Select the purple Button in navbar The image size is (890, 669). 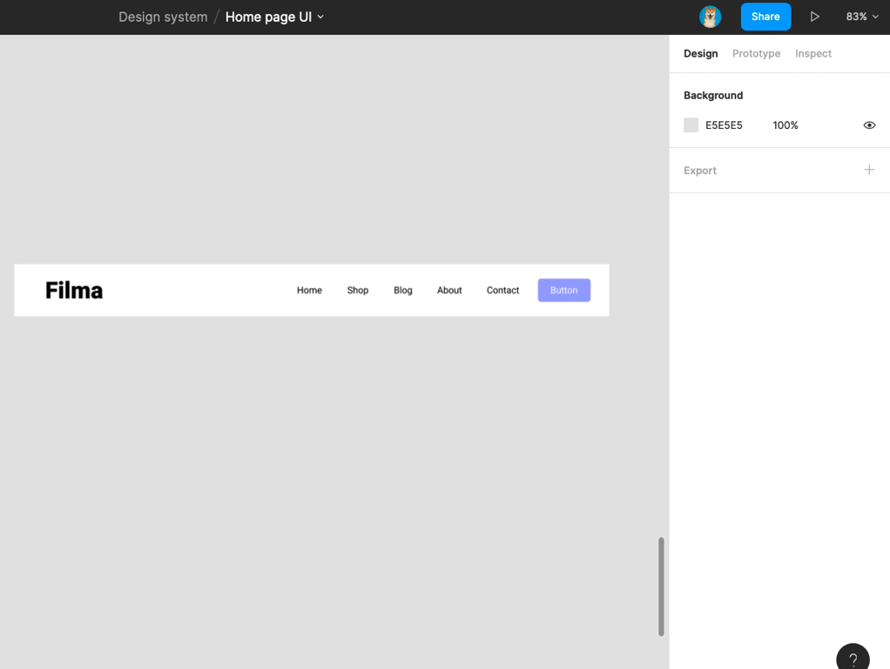coord(563,290)
